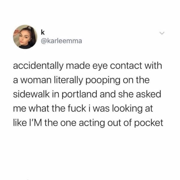The height and width of the screenshot is (180, 180).
Task: Click the word "like" starting last line
Action: click(20, 123)
